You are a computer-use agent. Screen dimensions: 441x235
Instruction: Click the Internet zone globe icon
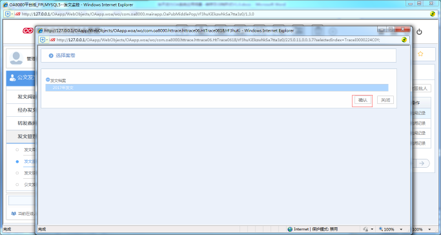290,229
